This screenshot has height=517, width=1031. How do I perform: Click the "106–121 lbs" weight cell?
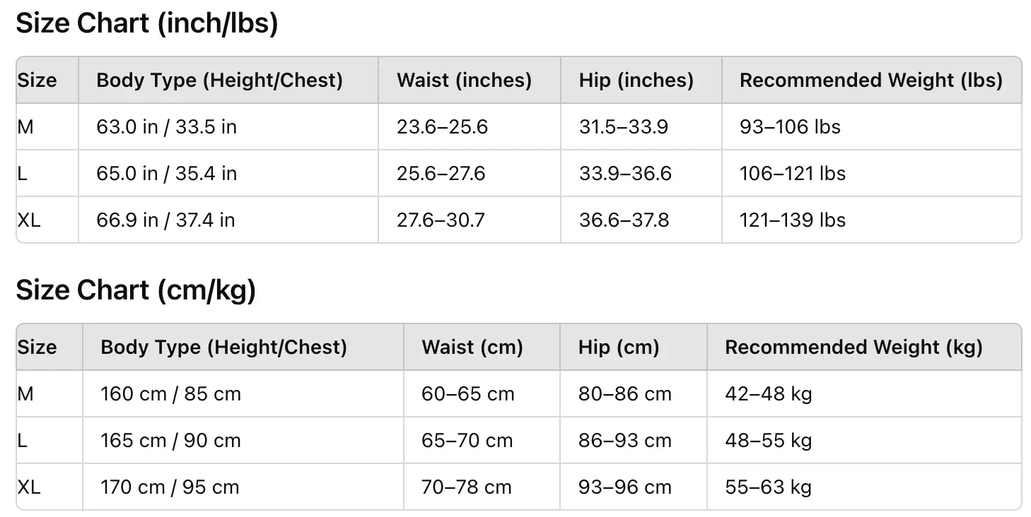(792, 174)
